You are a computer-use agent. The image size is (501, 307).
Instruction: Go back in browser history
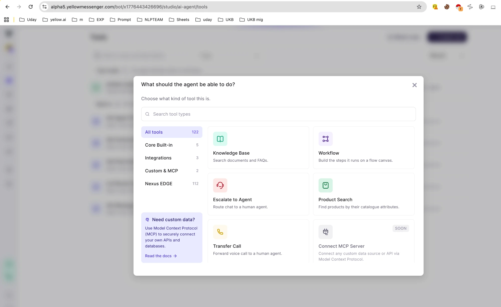(x=7, y=7)
